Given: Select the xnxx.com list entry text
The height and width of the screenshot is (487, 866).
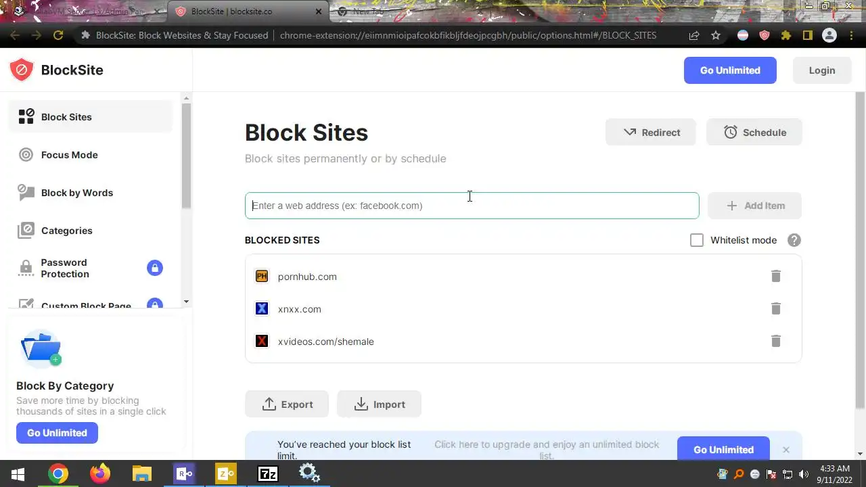Looking at the screenshot, I should (300, 309).
